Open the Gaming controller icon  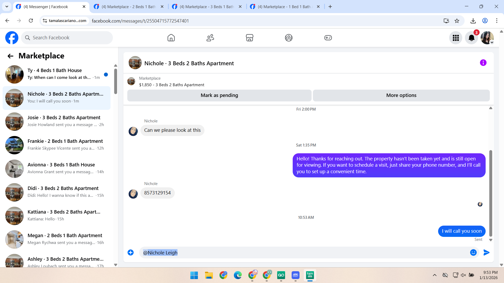328,38
